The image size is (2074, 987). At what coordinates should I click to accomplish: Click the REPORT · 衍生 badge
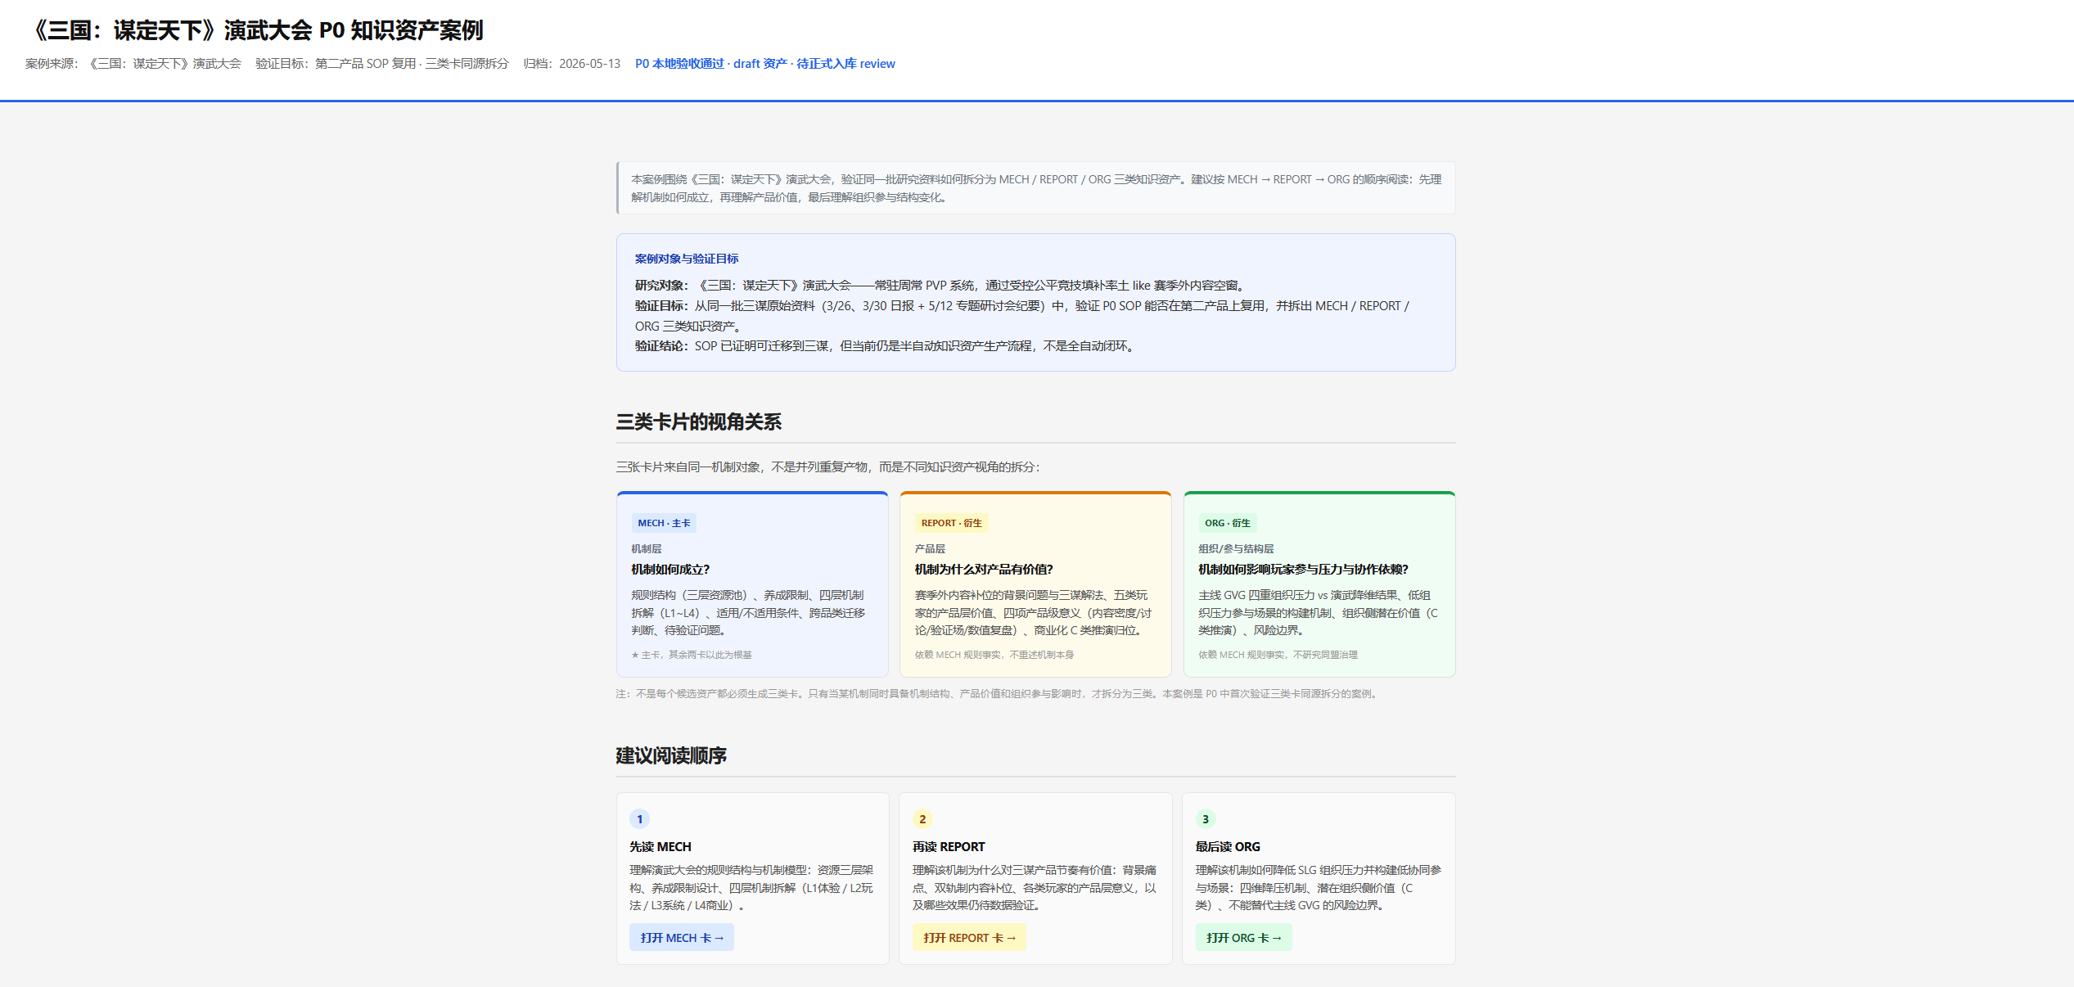[951, 523]
